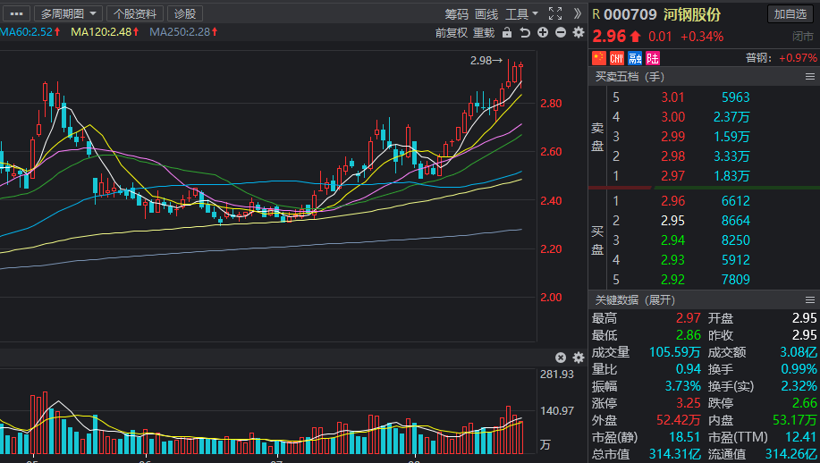Click the CNY currency badge
Image resolution: width=820 pixels, height=463 pixels.
pyautogui.click(x=617, y=58)
